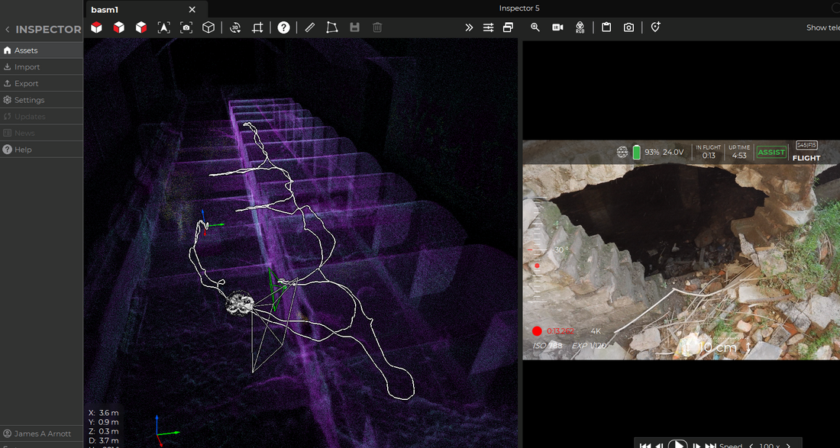The image size is (840, 448).
Task: Select the polygon area tool
Action: (331, 27)
